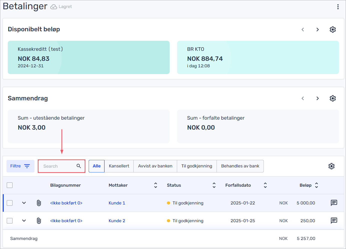Click amount 5 000,00
The height and width of the screenshot is (249, 346).
306,203
